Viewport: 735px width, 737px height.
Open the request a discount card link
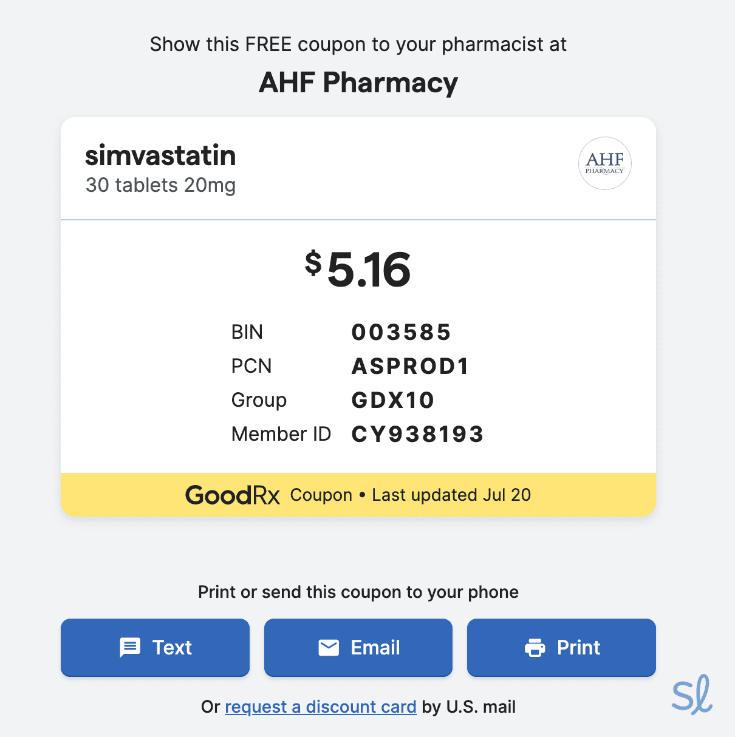[x=321, y=707]
